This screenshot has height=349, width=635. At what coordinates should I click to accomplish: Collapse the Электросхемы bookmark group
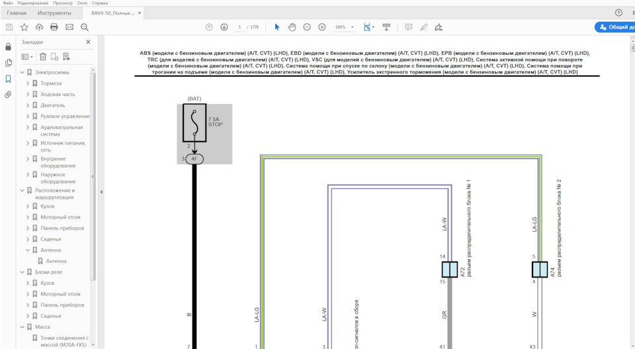(22, 72)
